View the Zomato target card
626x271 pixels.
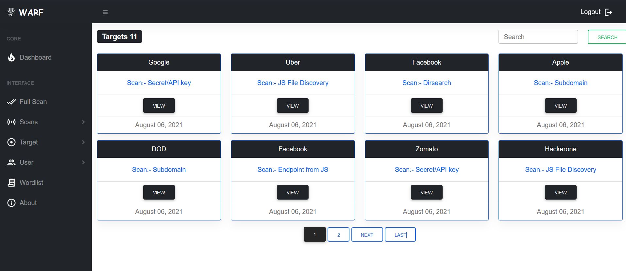tap(427, 192)
